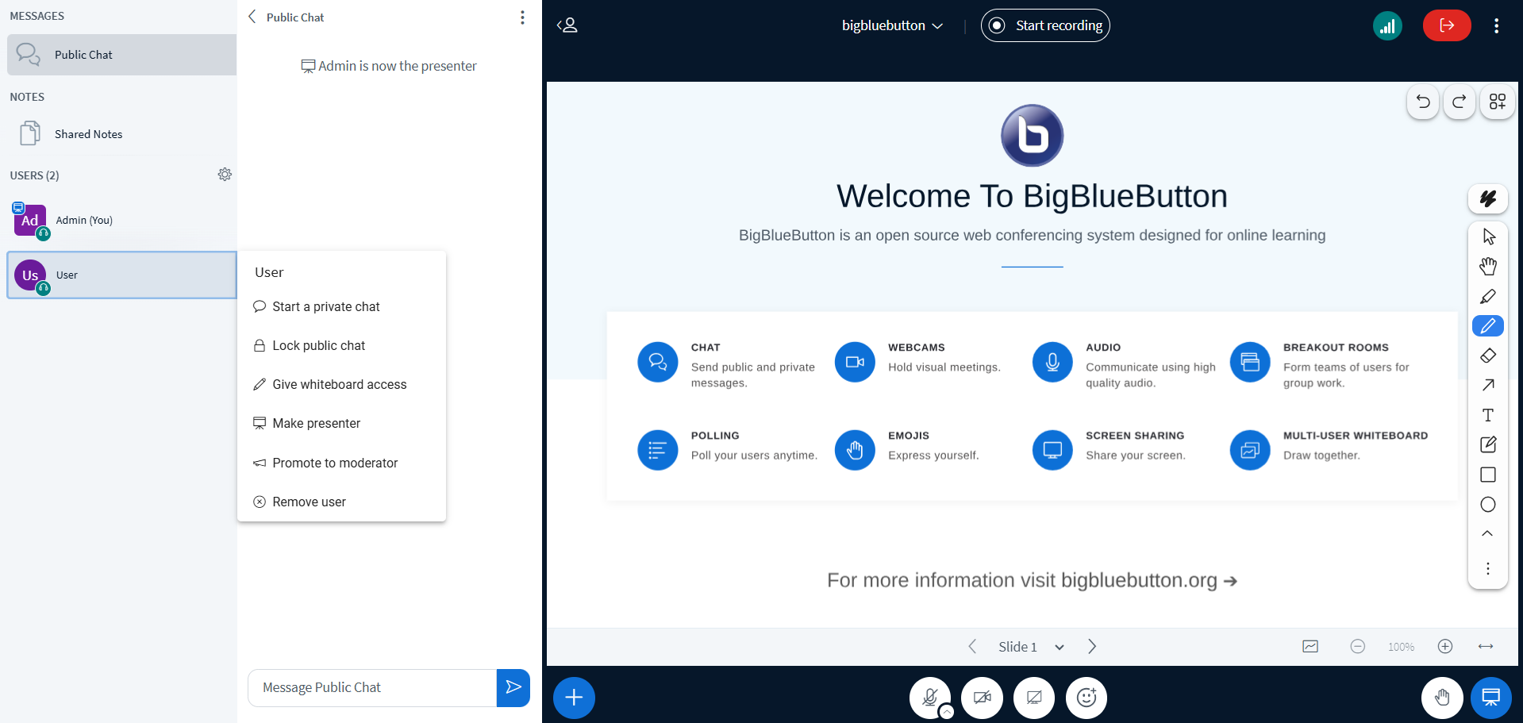Select the active Draw pencil tool
This screenshot has width=1523, height=723.
(x=1488, y=325)
